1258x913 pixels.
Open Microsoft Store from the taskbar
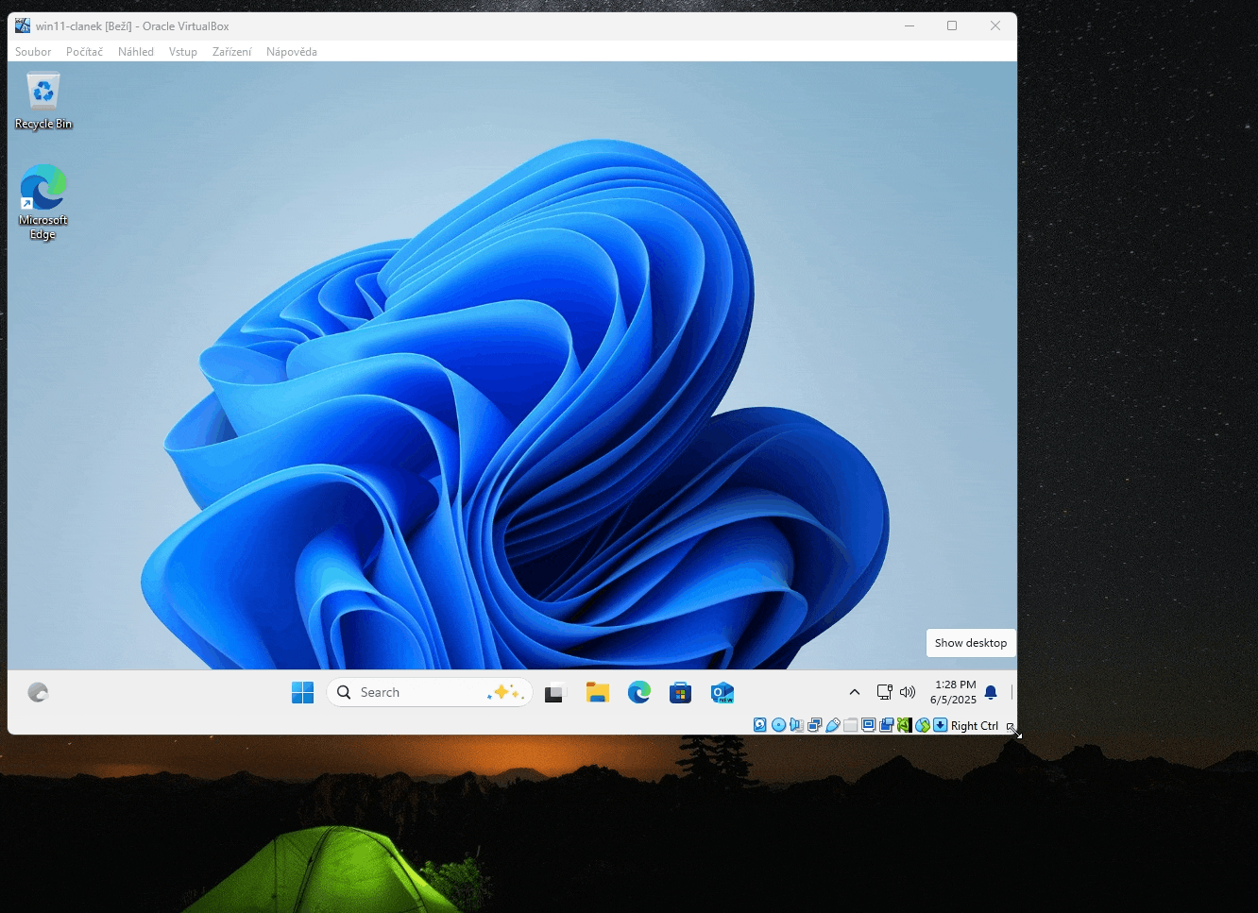(680, 693)
